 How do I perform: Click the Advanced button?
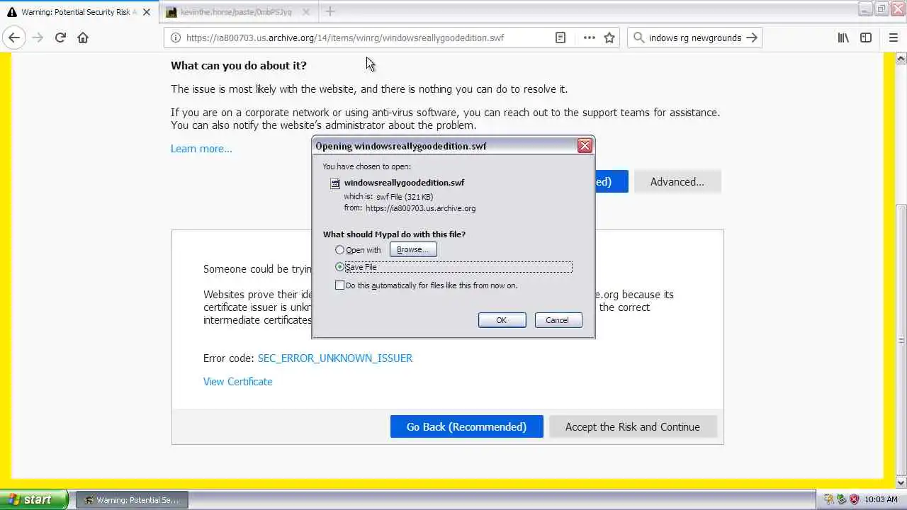[677, 182]
